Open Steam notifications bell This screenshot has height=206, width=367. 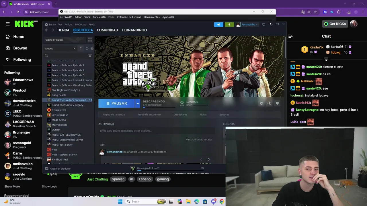229,25
